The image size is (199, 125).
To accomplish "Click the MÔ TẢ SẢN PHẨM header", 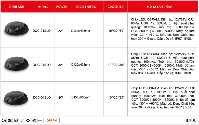I will point(163,7).
